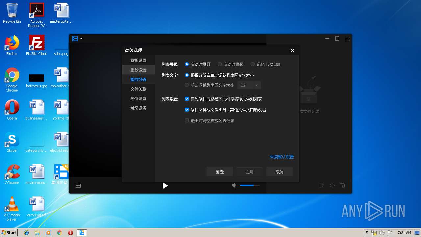Enable 退出时清空播放列表记录 checkbox
Viewport: 421px width, 237px height.
click(x=210, y=121)
